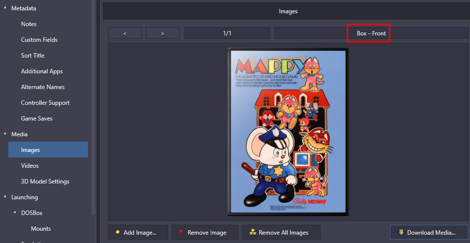
Task: Click the Mappy box art image
Action: point(288,132)
